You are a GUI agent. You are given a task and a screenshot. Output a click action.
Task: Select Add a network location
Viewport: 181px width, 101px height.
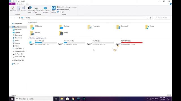[45, 10]
